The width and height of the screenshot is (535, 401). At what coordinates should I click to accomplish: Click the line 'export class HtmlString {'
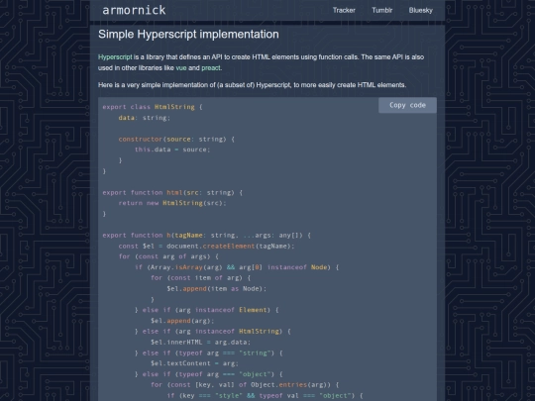[x=153, y=107]
